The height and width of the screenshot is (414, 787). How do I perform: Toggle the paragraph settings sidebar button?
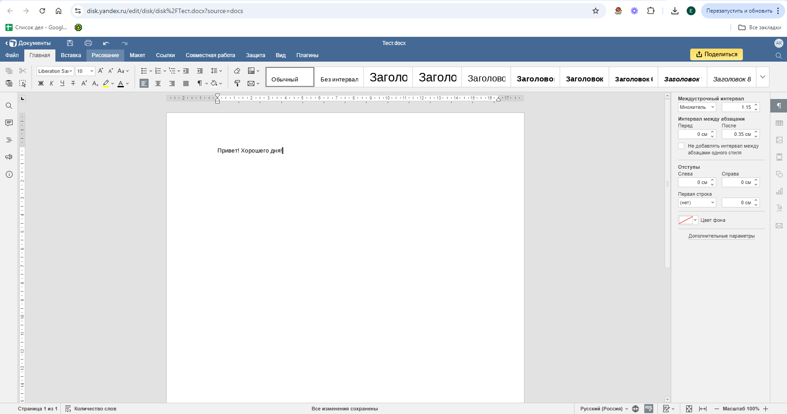779,106
